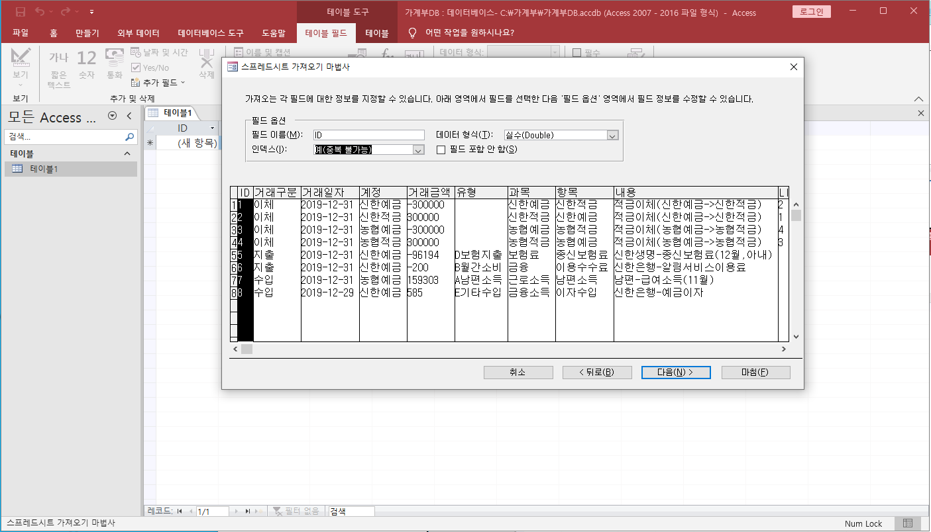Open the 데이터 형식 dropdown in wizard
This screenshot has height=532, width=931.
[x=613, y=135]
